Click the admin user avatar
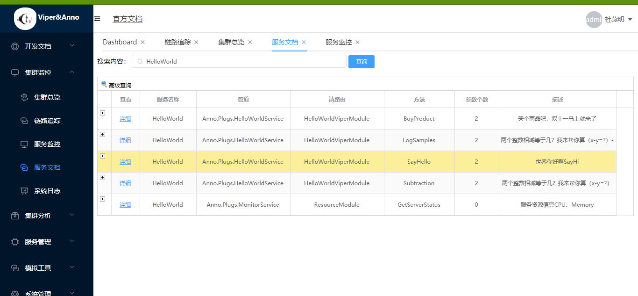Image resolution: width=638 pixels, height=296 pixels. [x=594, y=20]
